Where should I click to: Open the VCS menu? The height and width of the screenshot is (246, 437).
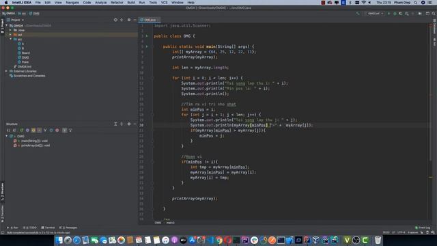tap(164, 3)
